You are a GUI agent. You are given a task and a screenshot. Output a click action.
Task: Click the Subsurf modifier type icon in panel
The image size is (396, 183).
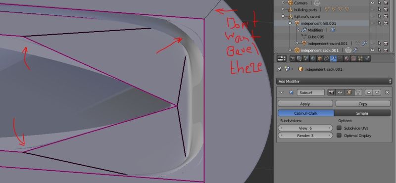coord(292,92)
